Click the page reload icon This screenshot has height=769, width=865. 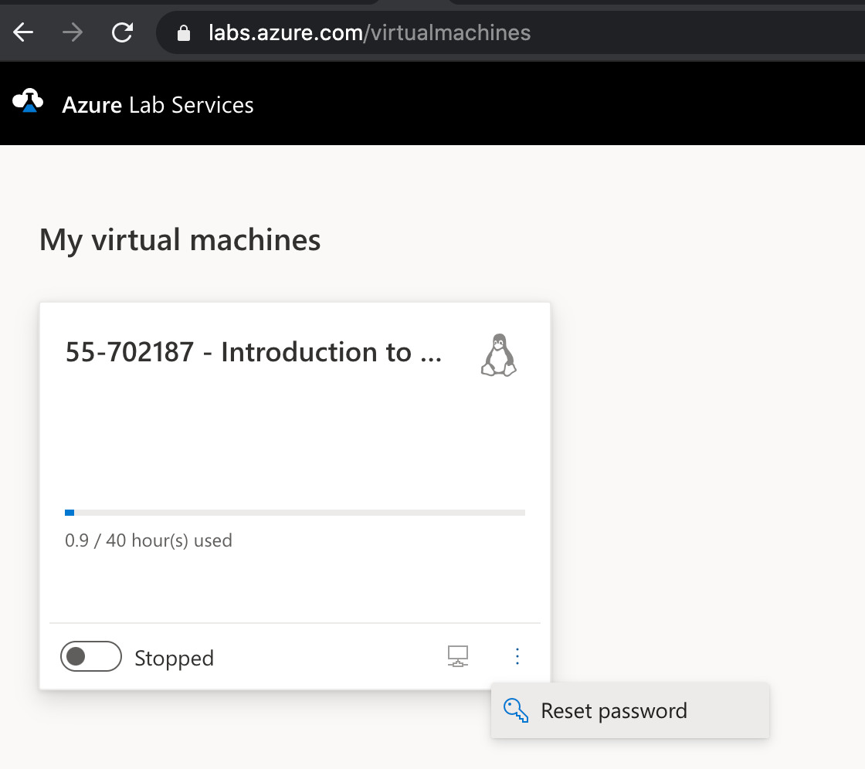pyautogui.click(x=123, y=32)
